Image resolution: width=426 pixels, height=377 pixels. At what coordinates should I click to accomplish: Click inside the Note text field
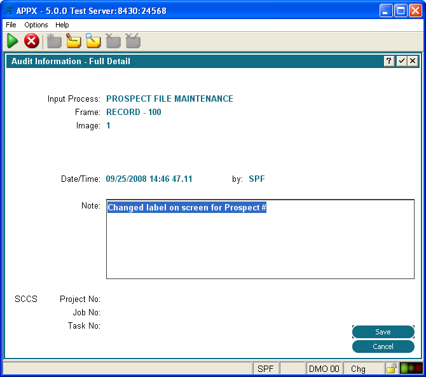[x=260, y=239]
